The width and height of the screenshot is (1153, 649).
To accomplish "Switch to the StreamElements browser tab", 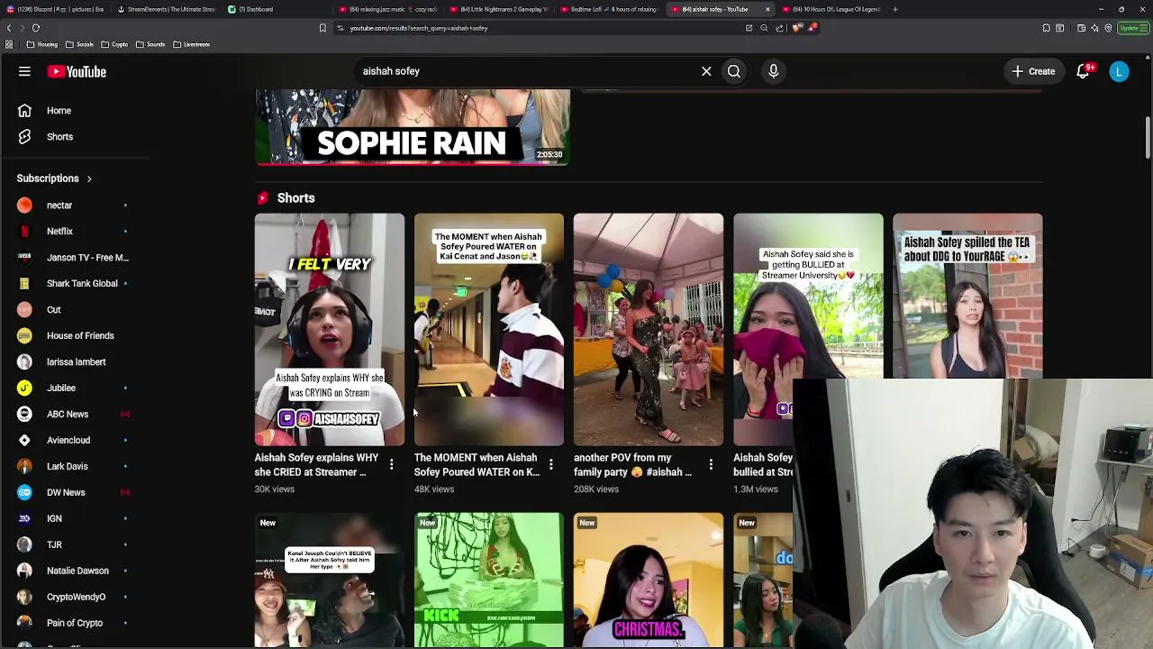I will point(168,9).
